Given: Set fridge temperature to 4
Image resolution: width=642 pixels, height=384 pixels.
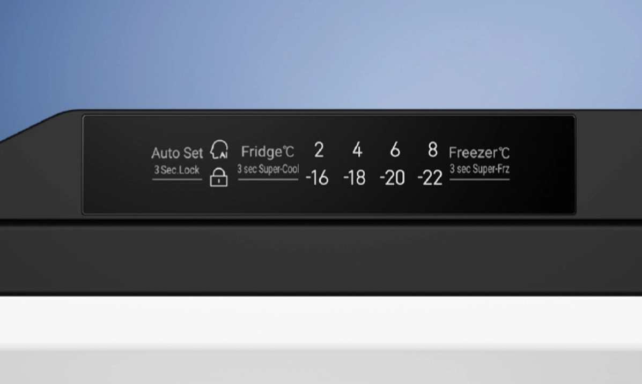Looking at the screenshot, I should click(x=357, y=149).
